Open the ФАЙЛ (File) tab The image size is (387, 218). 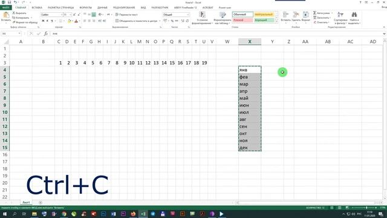pos(5,7)
